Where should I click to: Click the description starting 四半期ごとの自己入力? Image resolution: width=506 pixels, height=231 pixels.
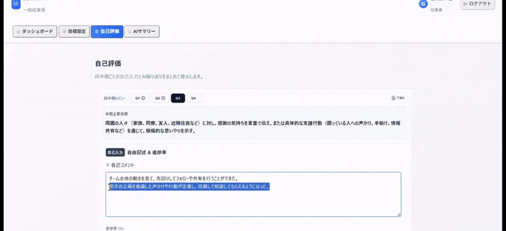[149, 76]
